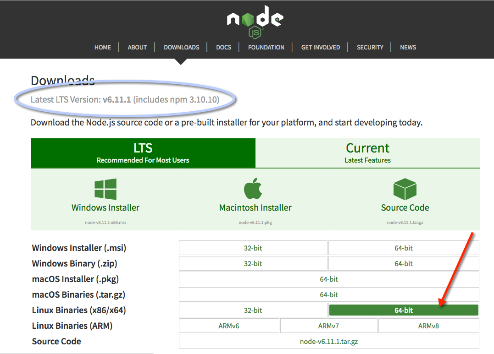494x354 pixels.
Task: Click the HOME navigation item
Action: coord(102,47)
